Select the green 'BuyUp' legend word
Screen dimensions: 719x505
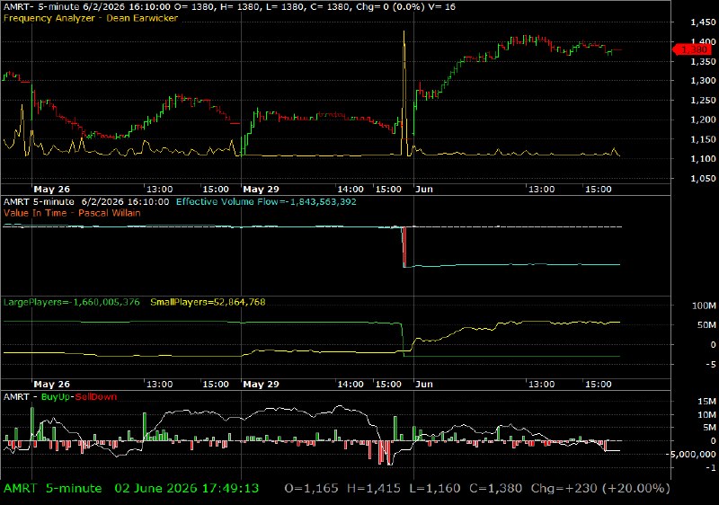point(55,397)
